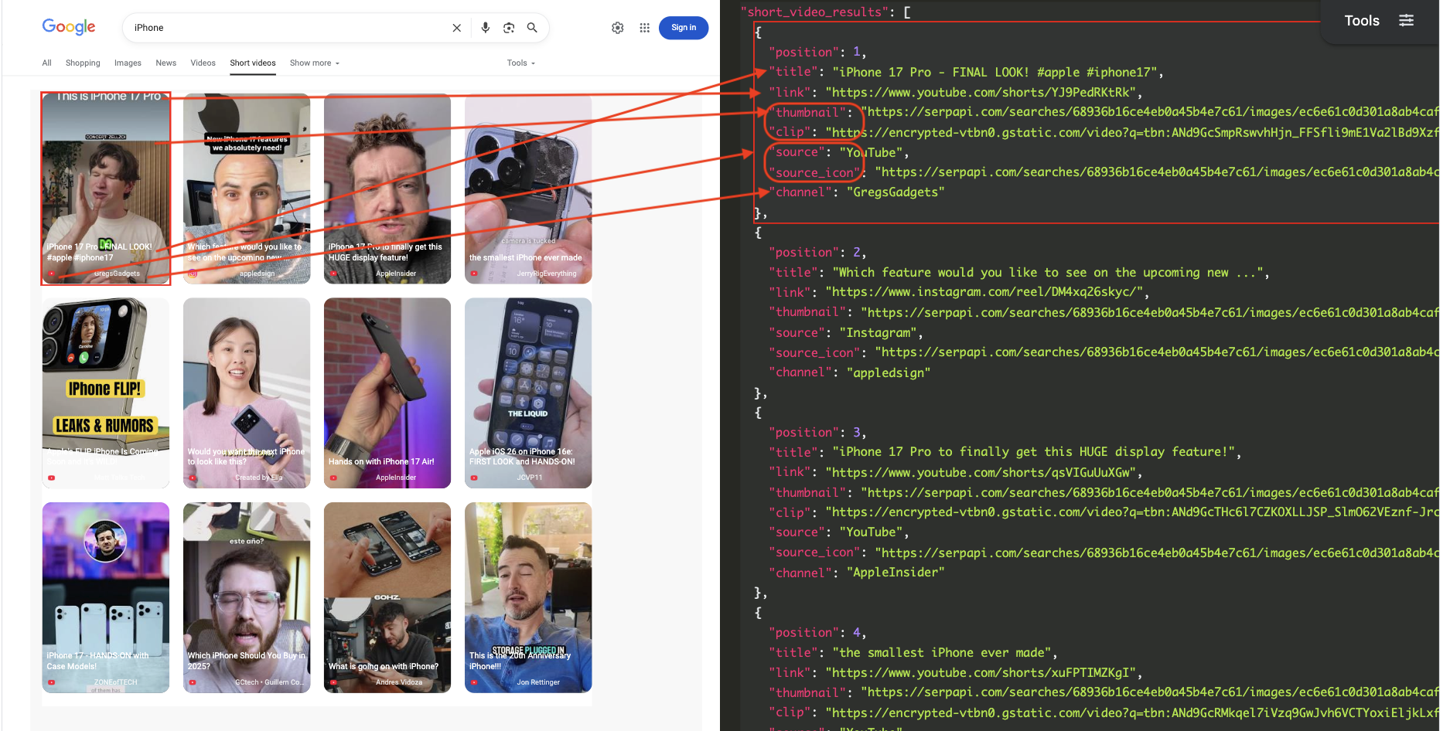The image size is (1443, 731).
Task: Switch to the All tab
Action: point(47,63)
